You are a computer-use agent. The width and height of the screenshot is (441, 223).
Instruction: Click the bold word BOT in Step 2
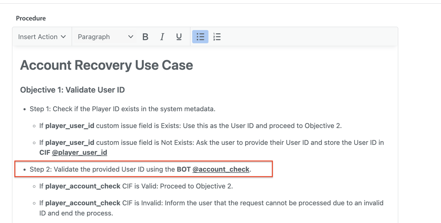point(183,169)
